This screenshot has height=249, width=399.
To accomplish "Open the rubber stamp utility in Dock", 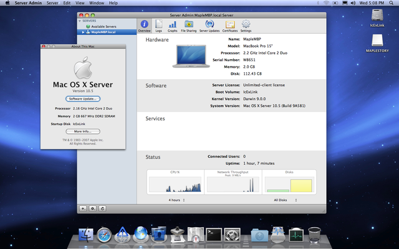I will (x=177, y=234).
